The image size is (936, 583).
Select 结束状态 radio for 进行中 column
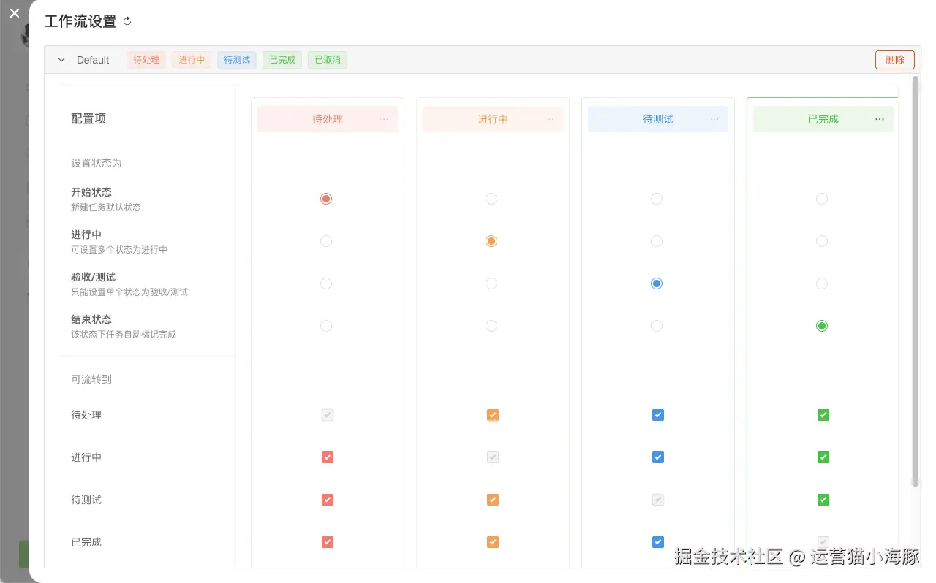click(x=491, y=326)
